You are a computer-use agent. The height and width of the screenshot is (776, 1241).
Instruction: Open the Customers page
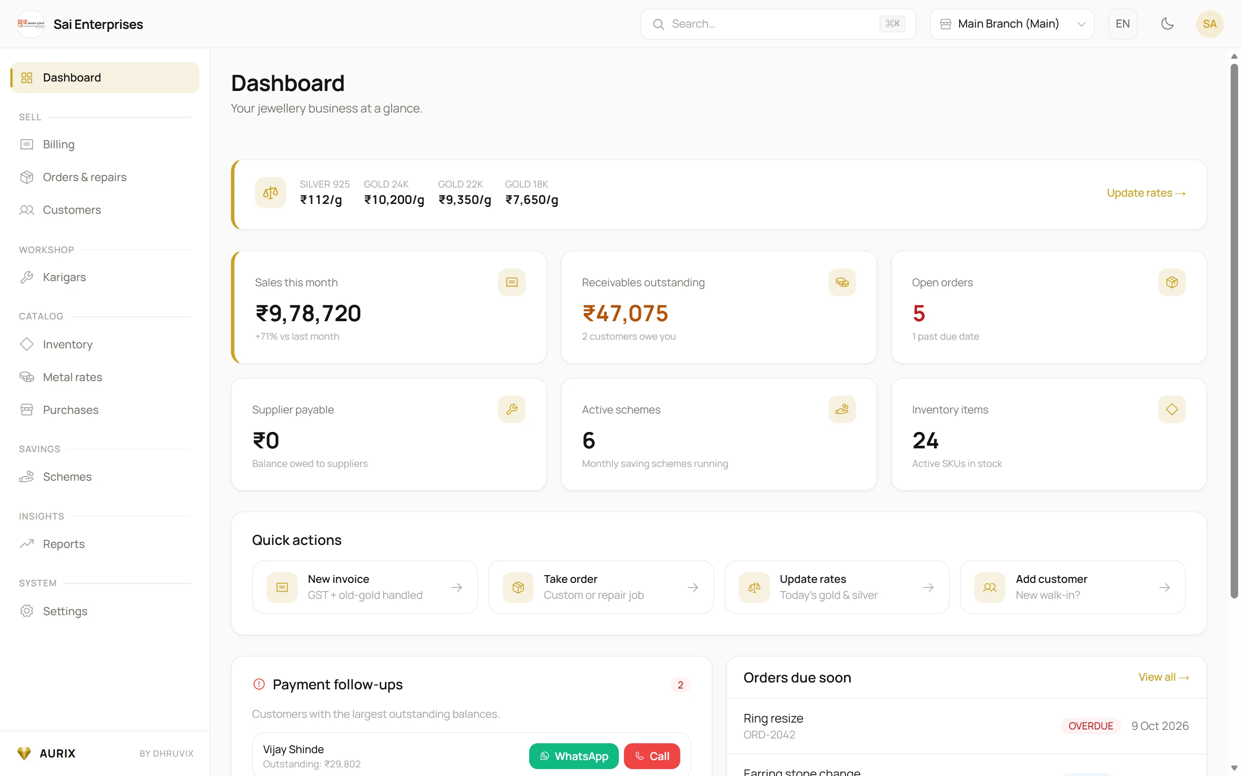tap(105, 210)
